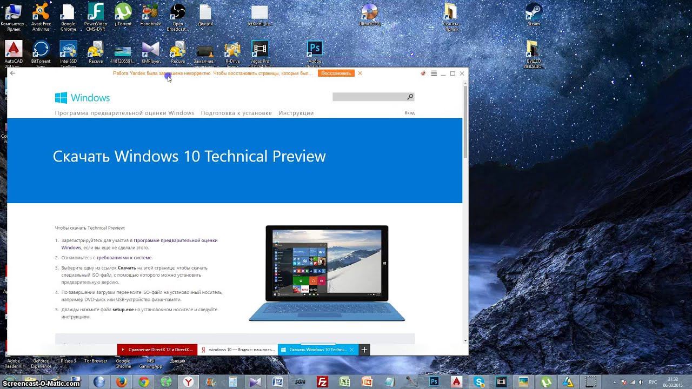Screen dimensions: 692x389
Task: Select the Steam desktop icon
Action: pos(534,15)
